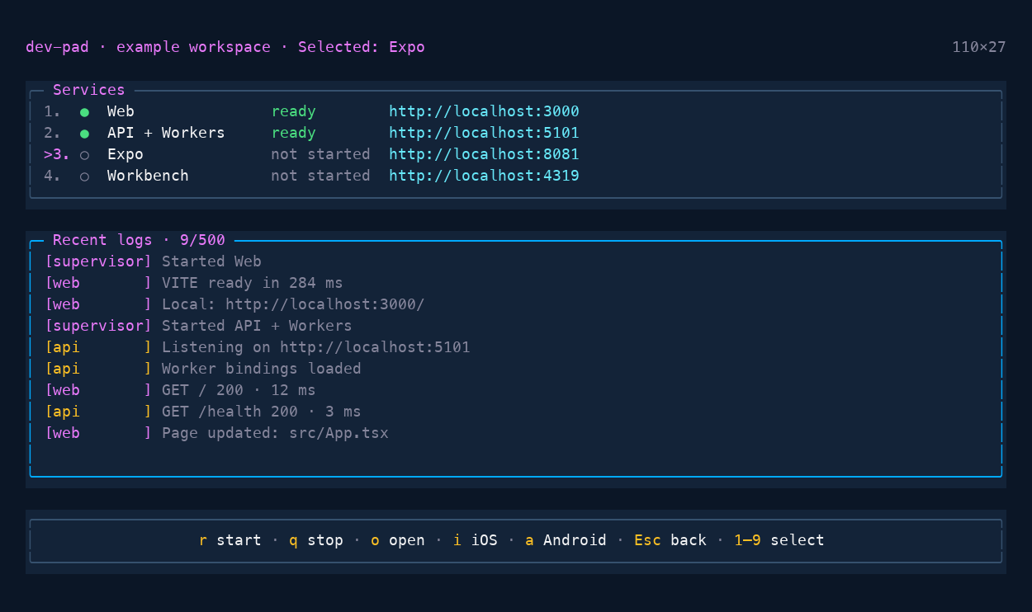Viewport: 1032px width, 612px height.
Task: Click the '110×27' terminal size indicator
Action: click(979, 47)
